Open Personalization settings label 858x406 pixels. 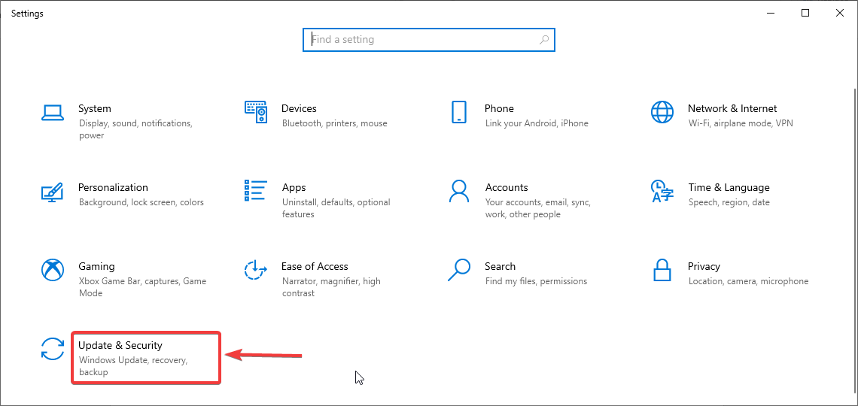point(113,187)
